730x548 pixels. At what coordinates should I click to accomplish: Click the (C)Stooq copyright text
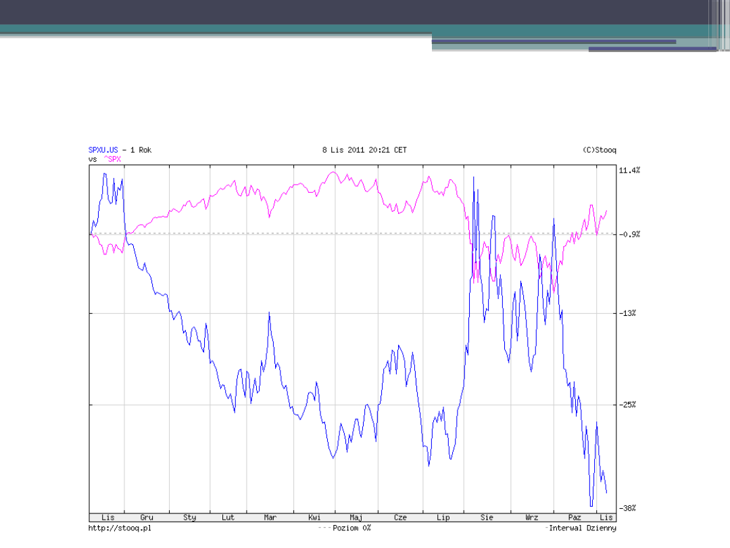tap(599, 150)
